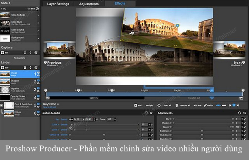249x160 pixels.
Task: Click the Brightness adjustment slider
Action: tap(202, 131)
